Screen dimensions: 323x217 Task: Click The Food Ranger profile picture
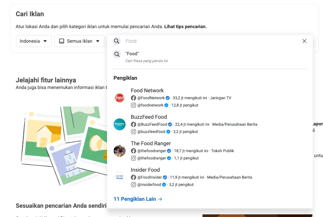119,151
